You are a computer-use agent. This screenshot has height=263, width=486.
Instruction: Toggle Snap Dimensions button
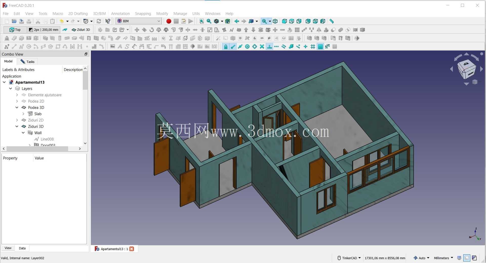point(328,46)
